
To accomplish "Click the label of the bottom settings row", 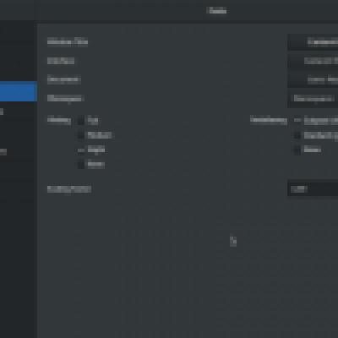I will point(69,189).
